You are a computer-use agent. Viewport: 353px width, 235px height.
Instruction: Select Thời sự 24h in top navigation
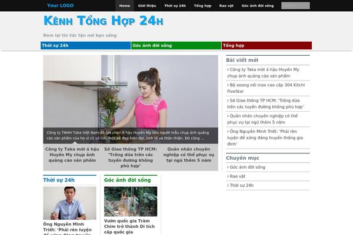tap(175, 6)
